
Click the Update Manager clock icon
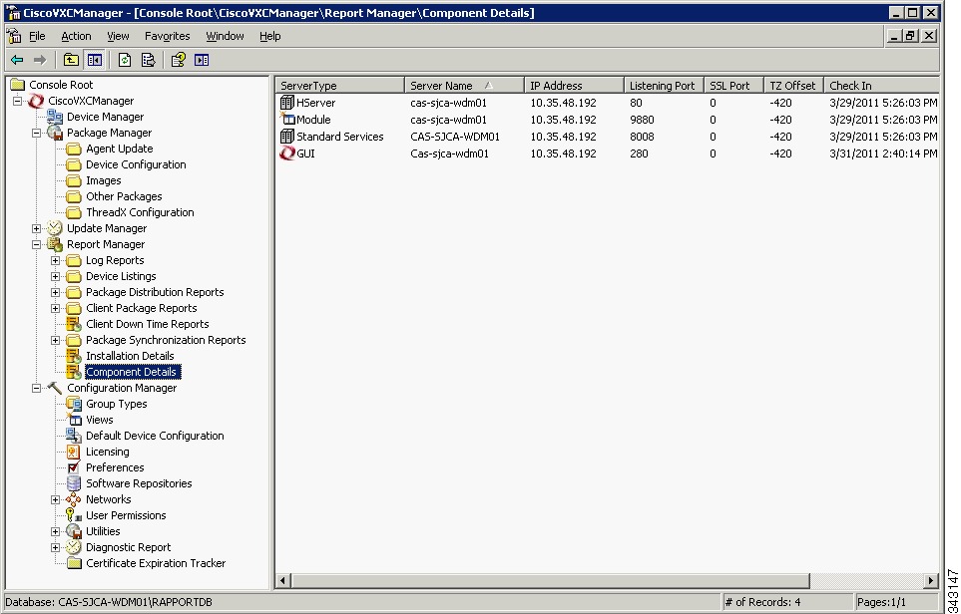point(55,227)
